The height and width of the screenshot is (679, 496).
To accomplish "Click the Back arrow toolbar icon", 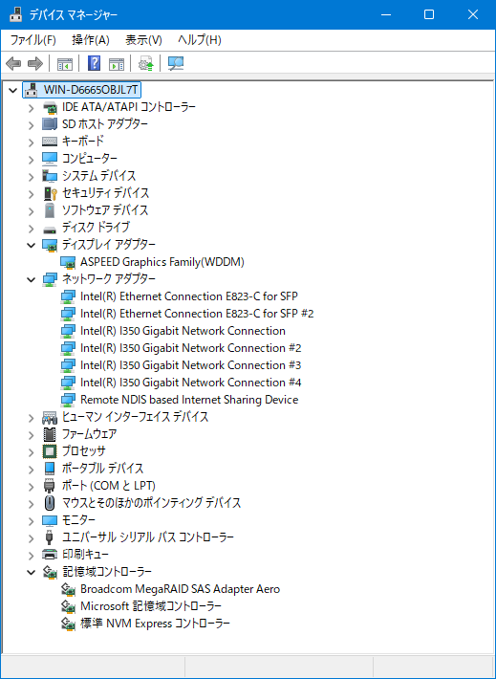I will [13, 64].
